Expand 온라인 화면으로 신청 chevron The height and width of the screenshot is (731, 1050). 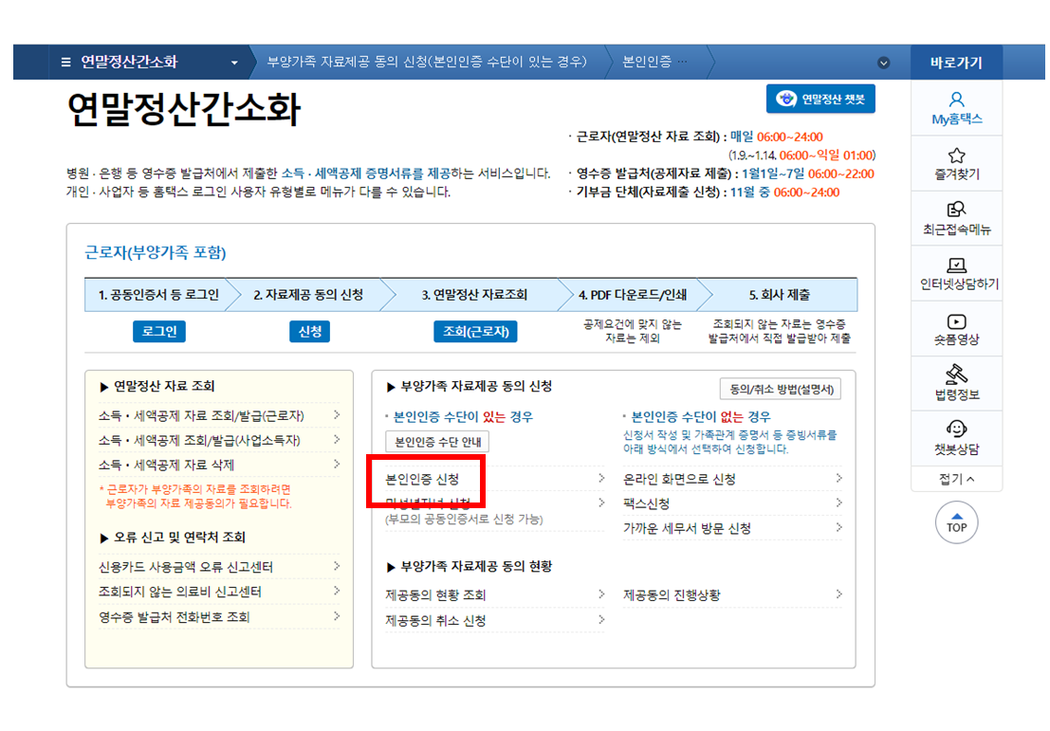pyautogui.click(x=838, y=480)
